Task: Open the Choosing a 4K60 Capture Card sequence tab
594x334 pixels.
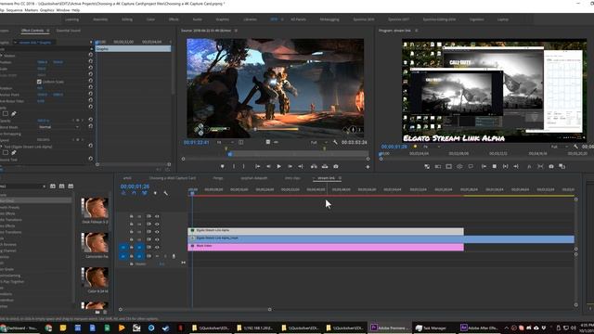Action: [173, 178]
